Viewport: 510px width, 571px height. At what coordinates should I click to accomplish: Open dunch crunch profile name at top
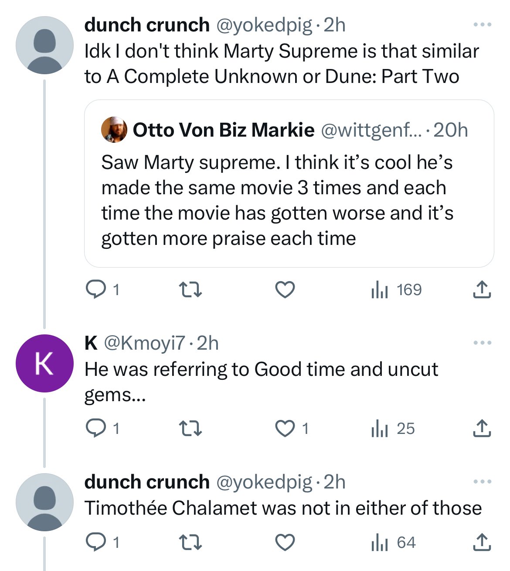point(147,25)
